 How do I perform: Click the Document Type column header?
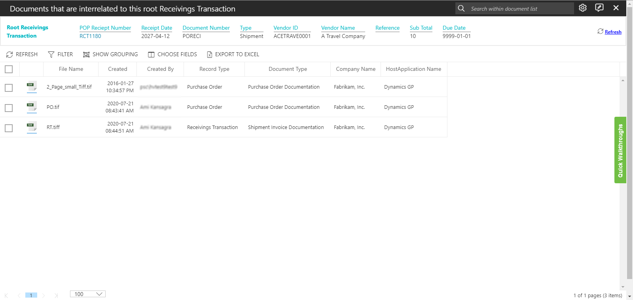(288, 69)
